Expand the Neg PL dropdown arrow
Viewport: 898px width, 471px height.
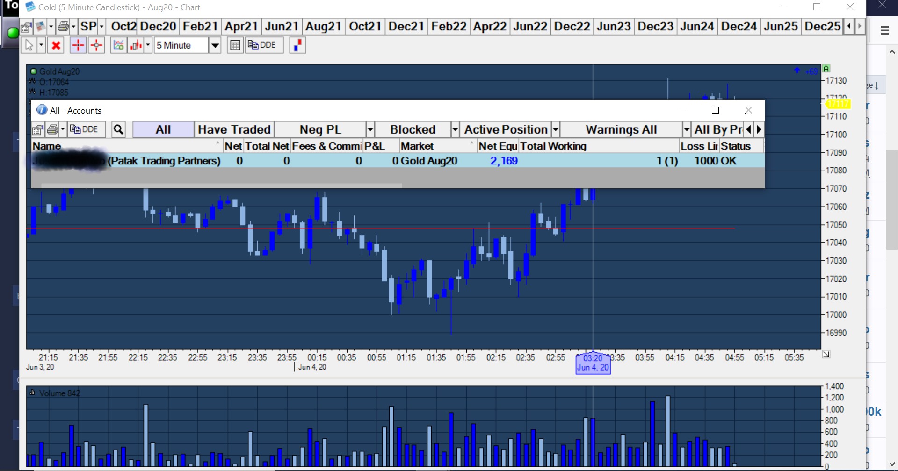point(370,129)
